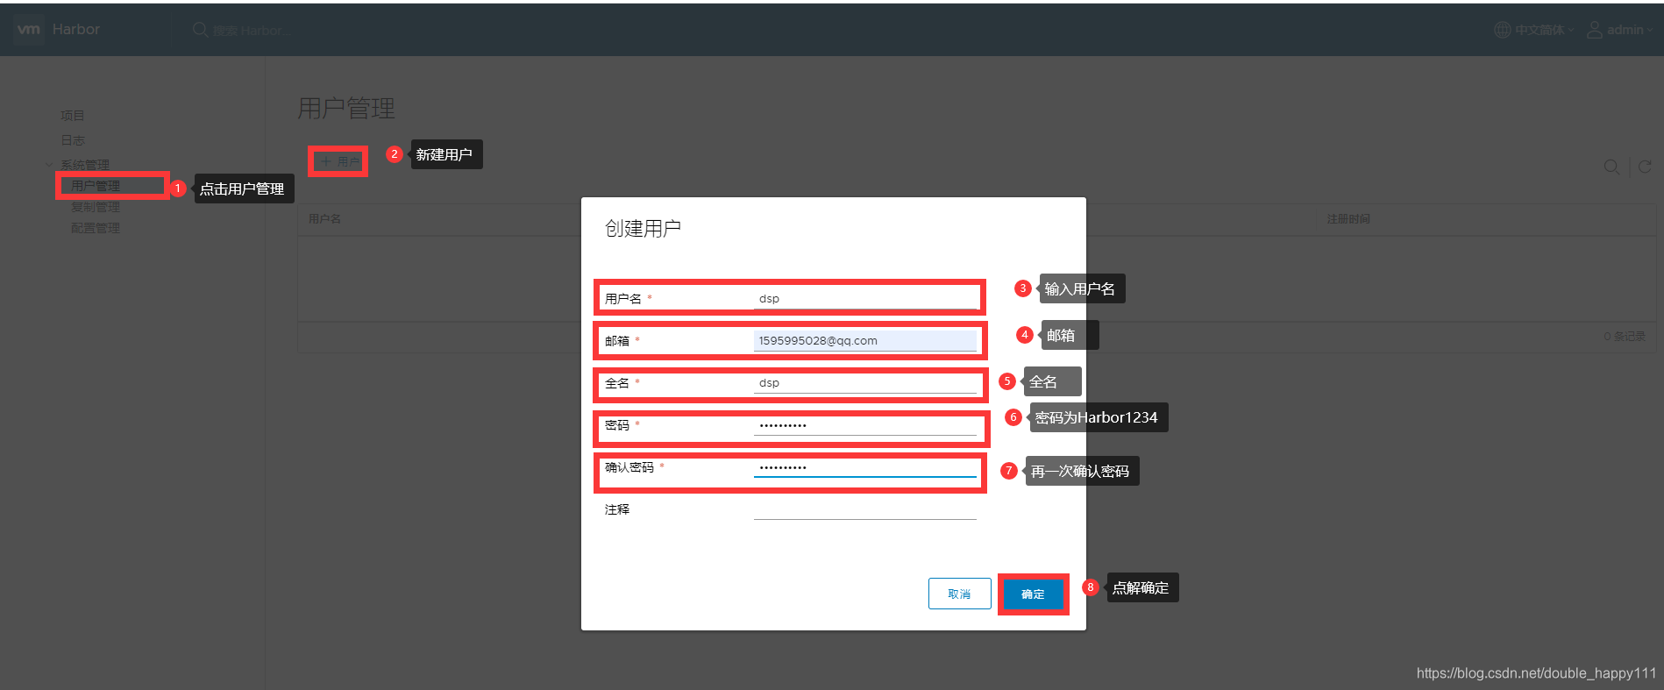Open the admin account dropdown
The image size is (1664, 690).
coord(1630,30)
